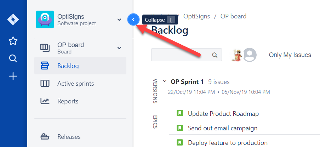Open the Reports page
320x147 pixels.
click(x=68, y=101)
